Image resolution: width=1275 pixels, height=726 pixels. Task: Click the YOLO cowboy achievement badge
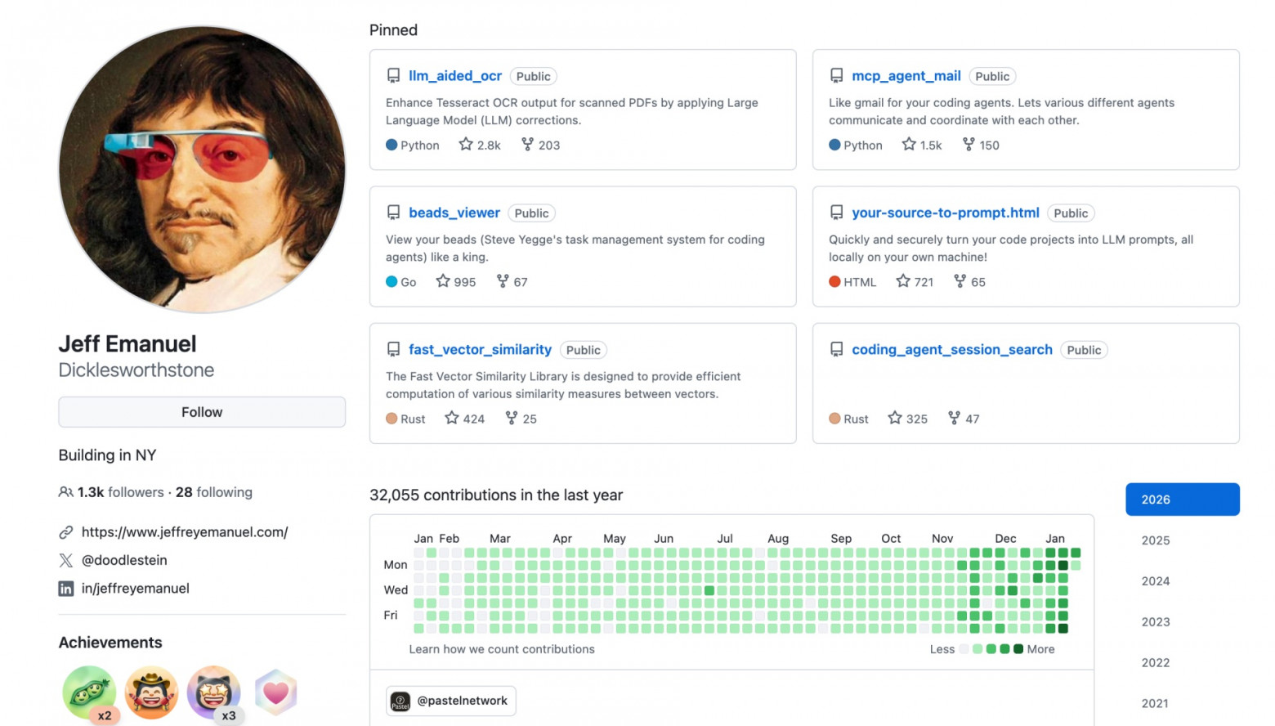click(151, 692)
